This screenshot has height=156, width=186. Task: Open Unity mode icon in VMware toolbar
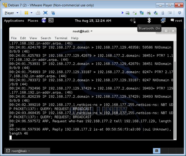click(53, 13)
